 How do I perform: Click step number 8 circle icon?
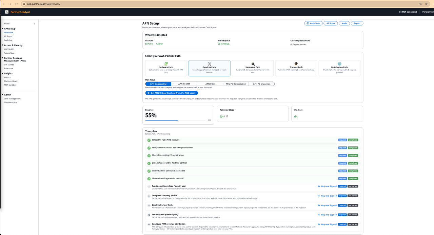[149, 196]
